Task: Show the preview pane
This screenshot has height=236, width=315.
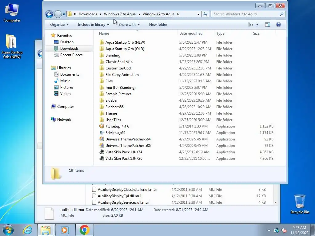Action: pos(268,25)
